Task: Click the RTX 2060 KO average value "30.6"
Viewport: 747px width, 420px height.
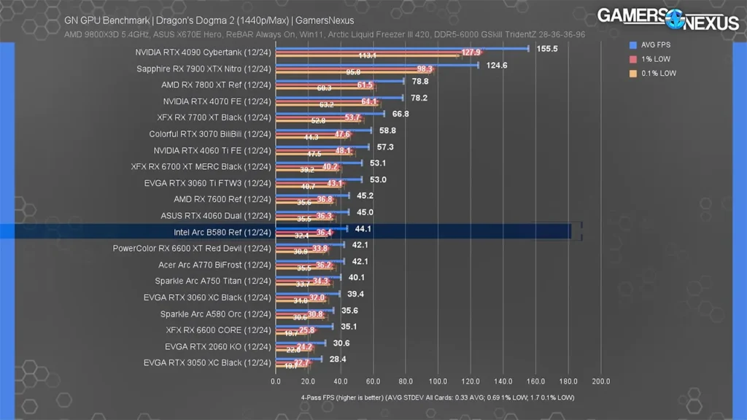Action: [x=341, y=343]
